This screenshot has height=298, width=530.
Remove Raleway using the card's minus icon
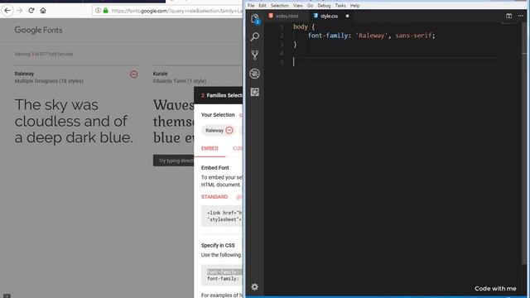pos(134,74)
